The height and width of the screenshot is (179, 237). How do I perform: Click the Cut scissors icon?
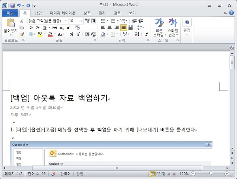22,21
